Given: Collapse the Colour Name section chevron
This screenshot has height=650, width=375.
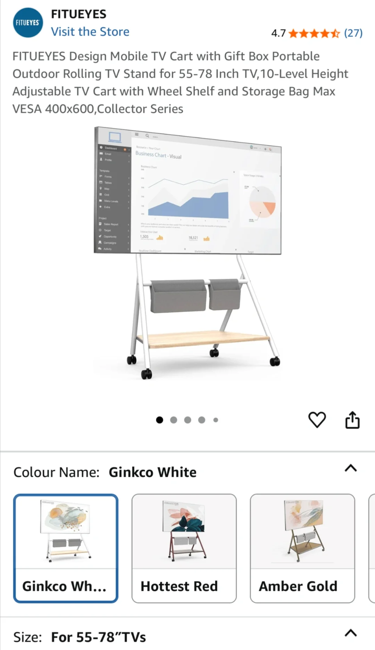Looking at the screenshot, I should (351, 468).
